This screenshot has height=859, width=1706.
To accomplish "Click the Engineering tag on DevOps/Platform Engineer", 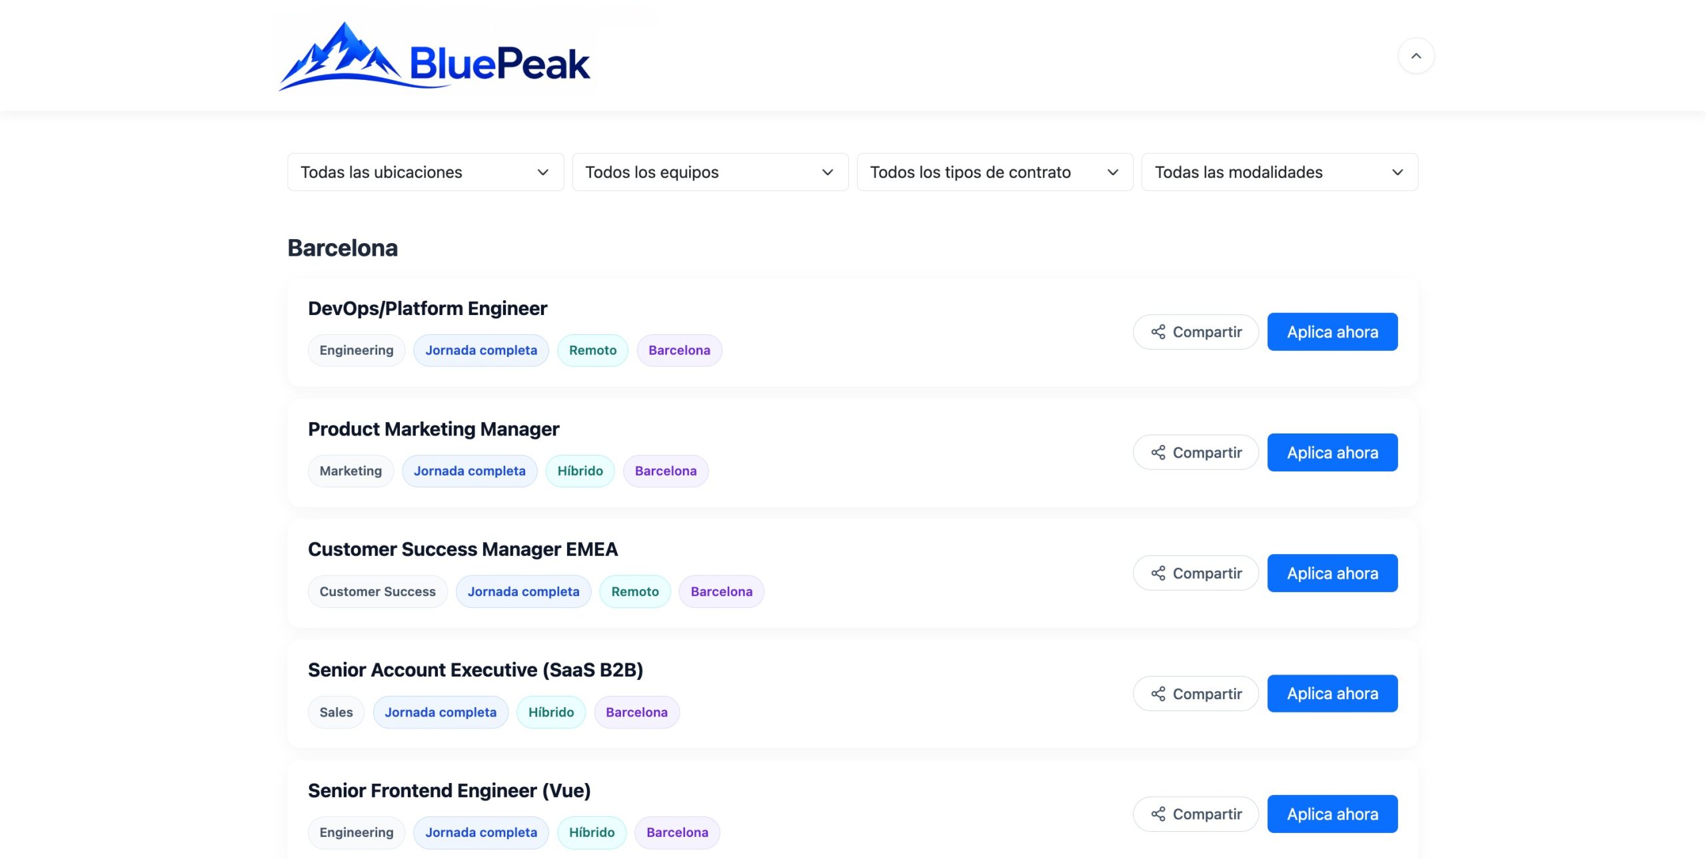I will [357, 350].
